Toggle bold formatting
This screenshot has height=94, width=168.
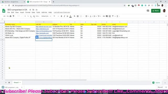[x=61, y=16]
